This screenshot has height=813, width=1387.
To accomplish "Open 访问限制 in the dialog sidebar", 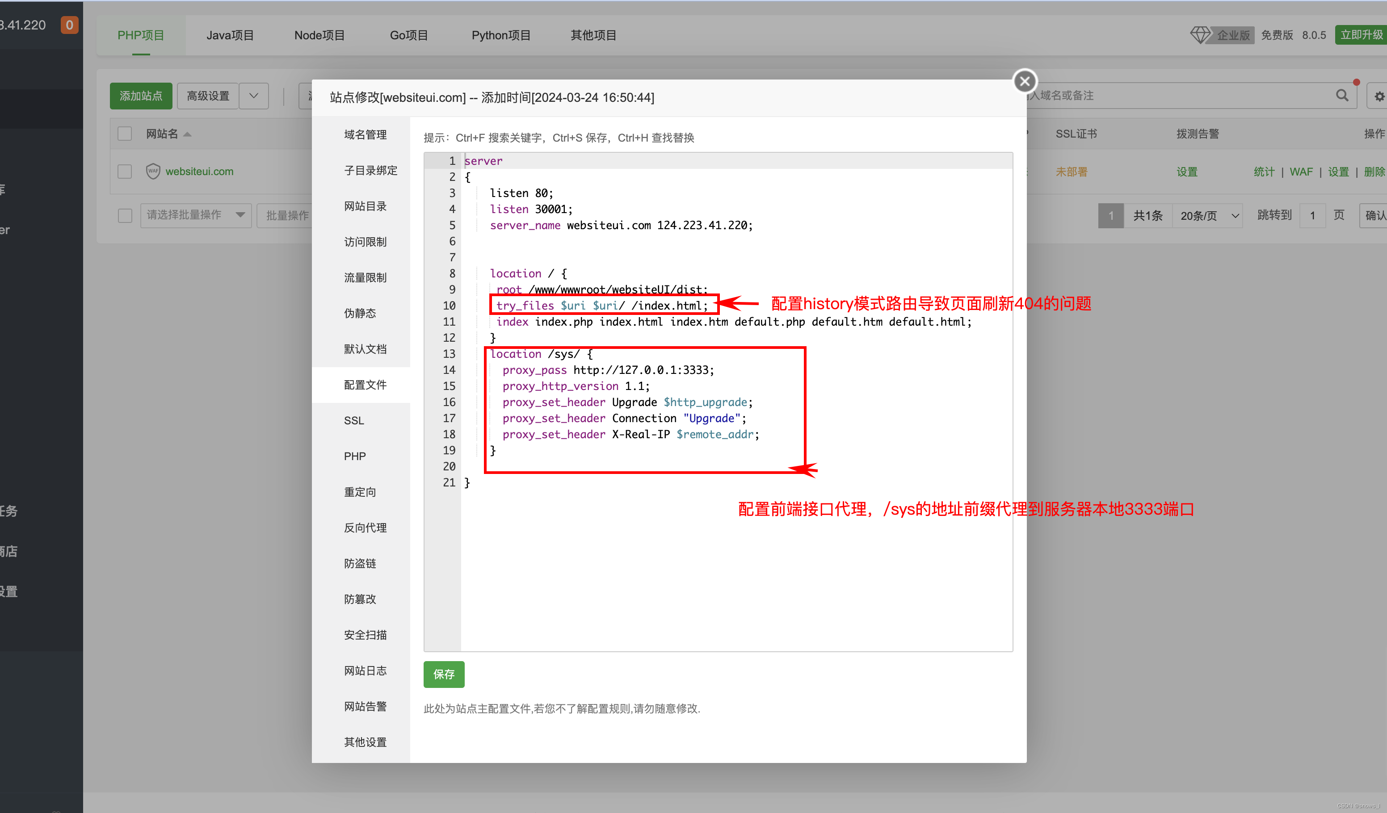I will 361,242.
